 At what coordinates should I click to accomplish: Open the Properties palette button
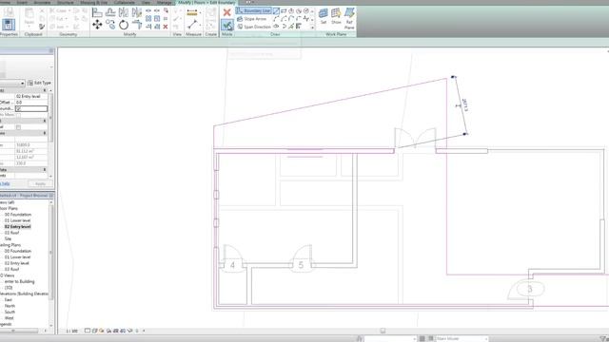(x=9, y=24)
